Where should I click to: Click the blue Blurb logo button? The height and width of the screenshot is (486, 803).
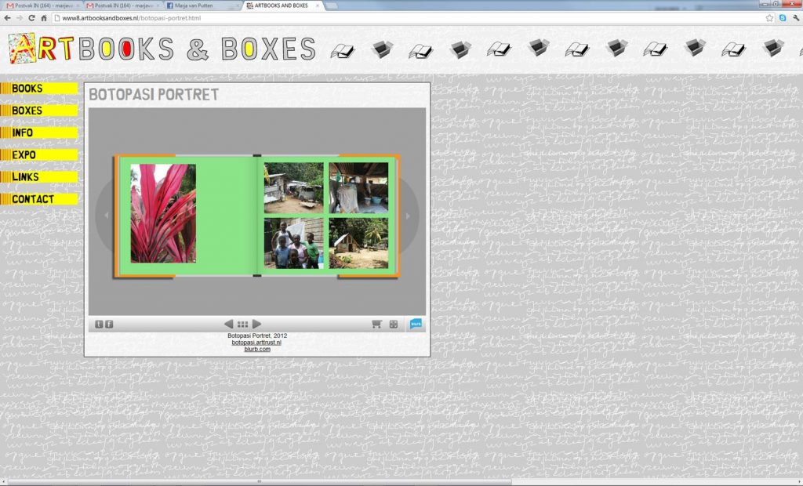coord(416,324)
